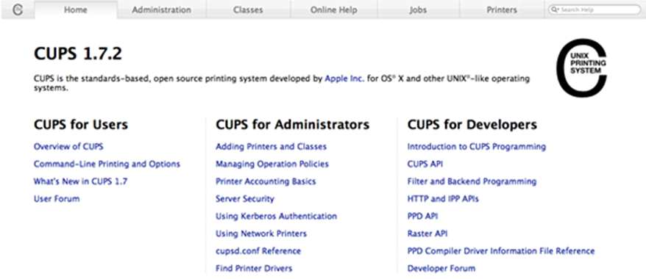Go to the Jobs tab
Viewport: 646px width, 279px height.
(x=418, y=10)
